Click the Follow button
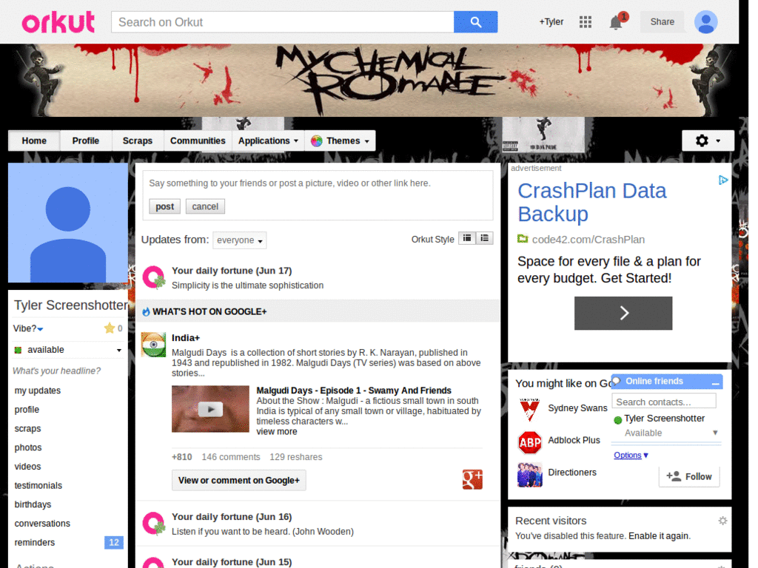 (689, 477)
